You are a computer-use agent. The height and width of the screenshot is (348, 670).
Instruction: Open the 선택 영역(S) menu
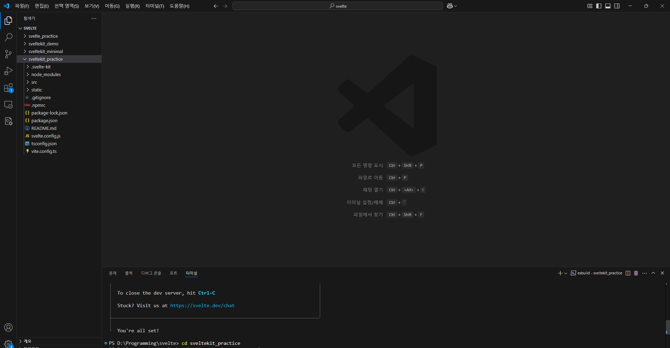67,6
